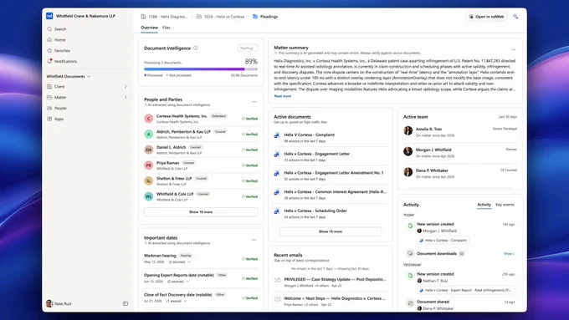Click Open in ndWeb button
This screenshot has height=320, width=569.
pyautogui.click(x=486, y=17)
